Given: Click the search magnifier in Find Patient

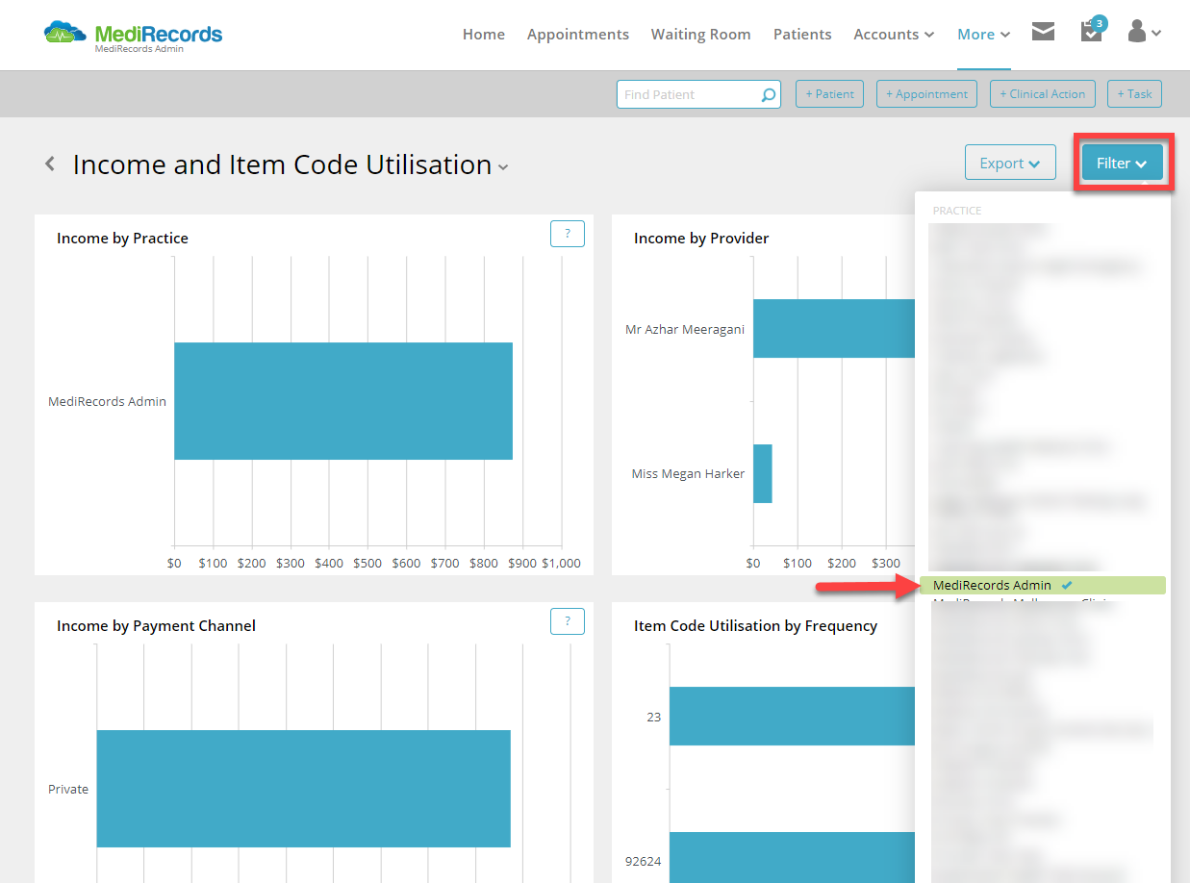Looking at the screenshot, I should 768,94.
